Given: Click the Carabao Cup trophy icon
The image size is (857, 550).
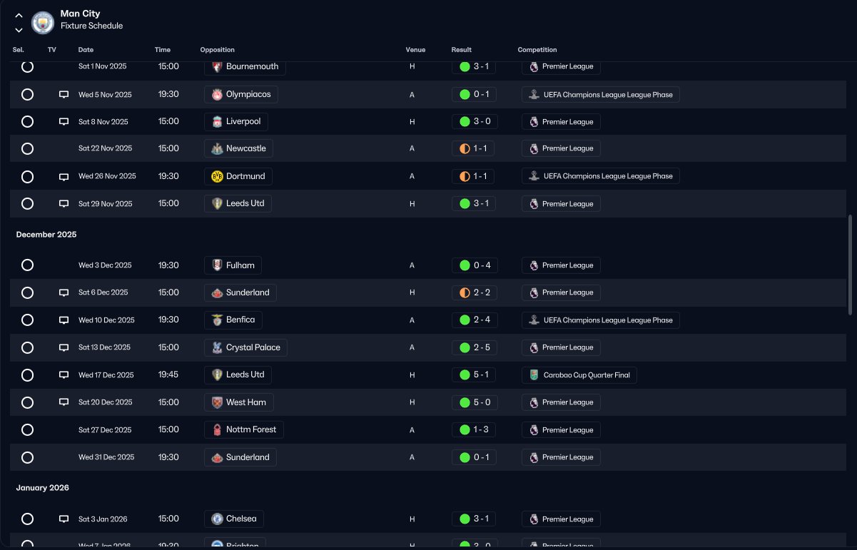Looking at the screenshot, I should 534,375.
